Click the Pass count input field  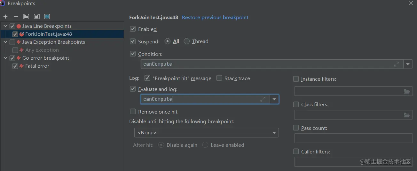tap(353, 138)
